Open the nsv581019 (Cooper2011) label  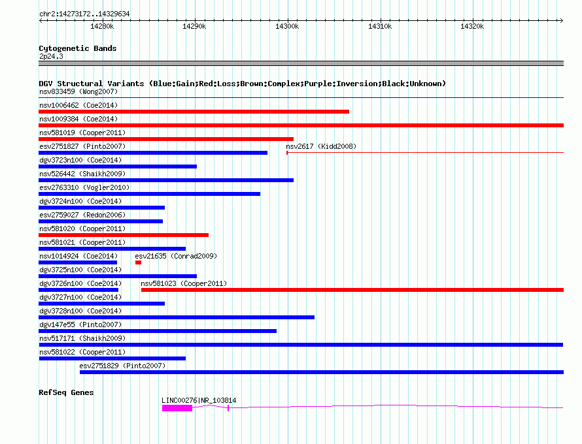click(82, 133)
